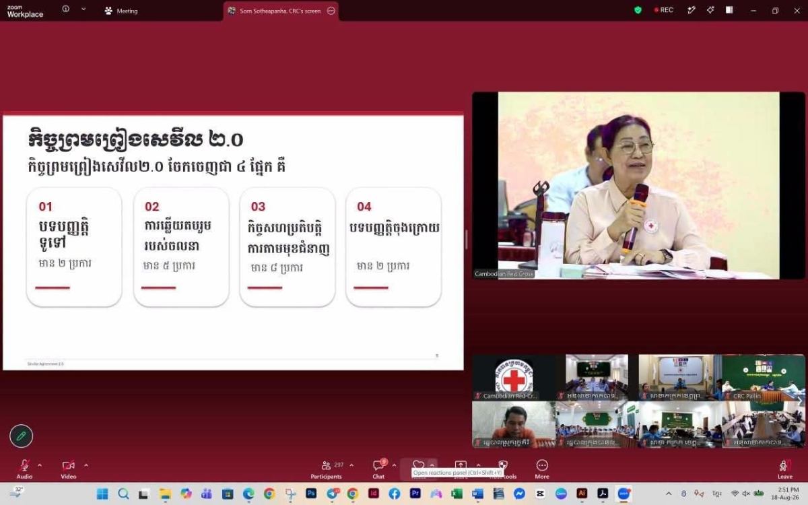Open the More menu in Zoom toolbar

542,469
